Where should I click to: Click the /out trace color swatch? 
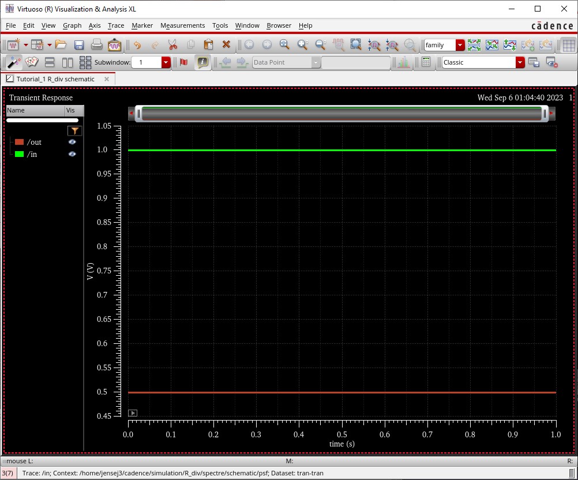(x=19, y=142)
